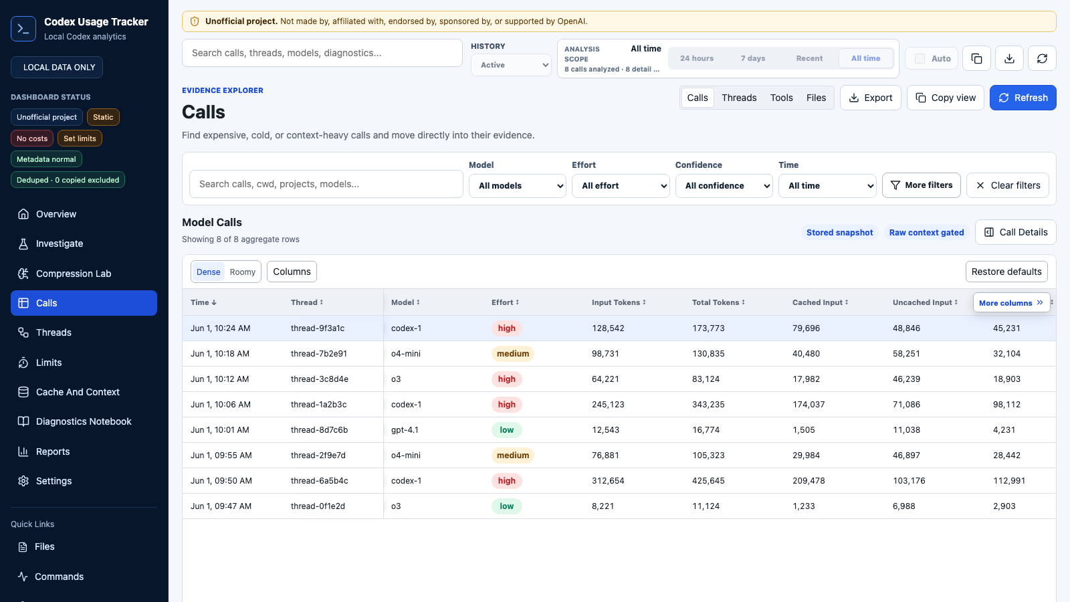Viewport: 1070px width, 602px height.
Task: Sort by Effort column header
Action: click(505, 302)
